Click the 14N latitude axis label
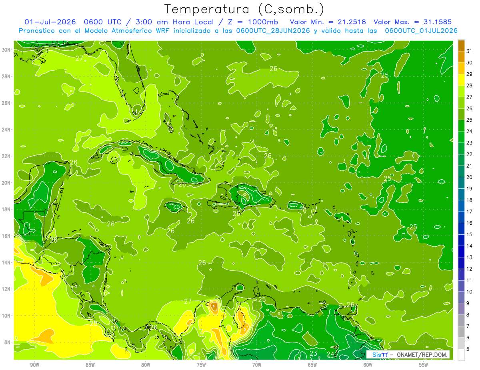 coord(7,262)
